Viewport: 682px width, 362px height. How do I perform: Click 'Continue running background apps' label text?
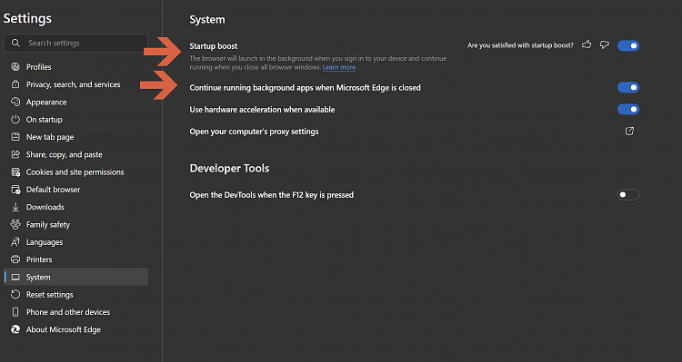pos(305,88)
